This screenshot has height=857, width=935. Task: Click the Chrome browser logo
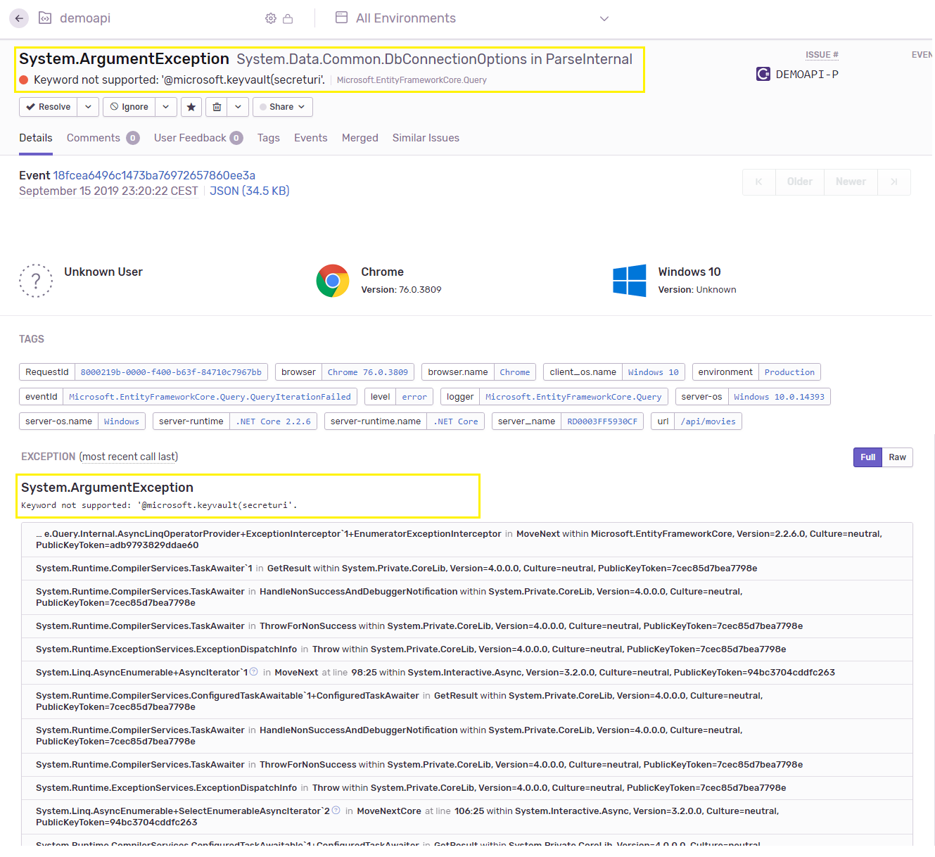333,281
